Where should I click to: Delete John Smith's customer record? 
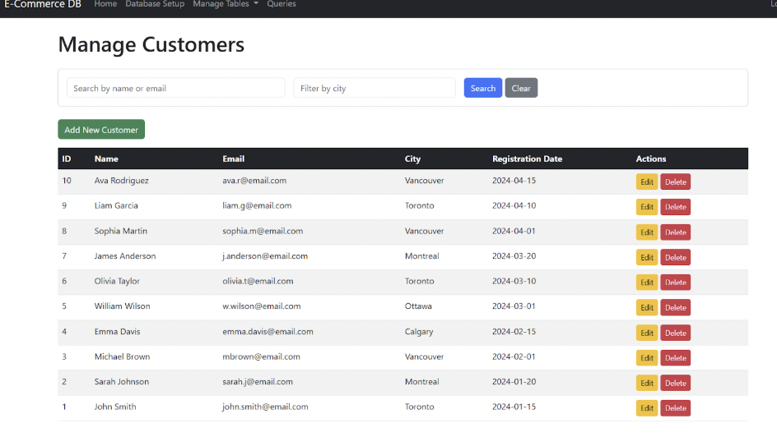675,408
